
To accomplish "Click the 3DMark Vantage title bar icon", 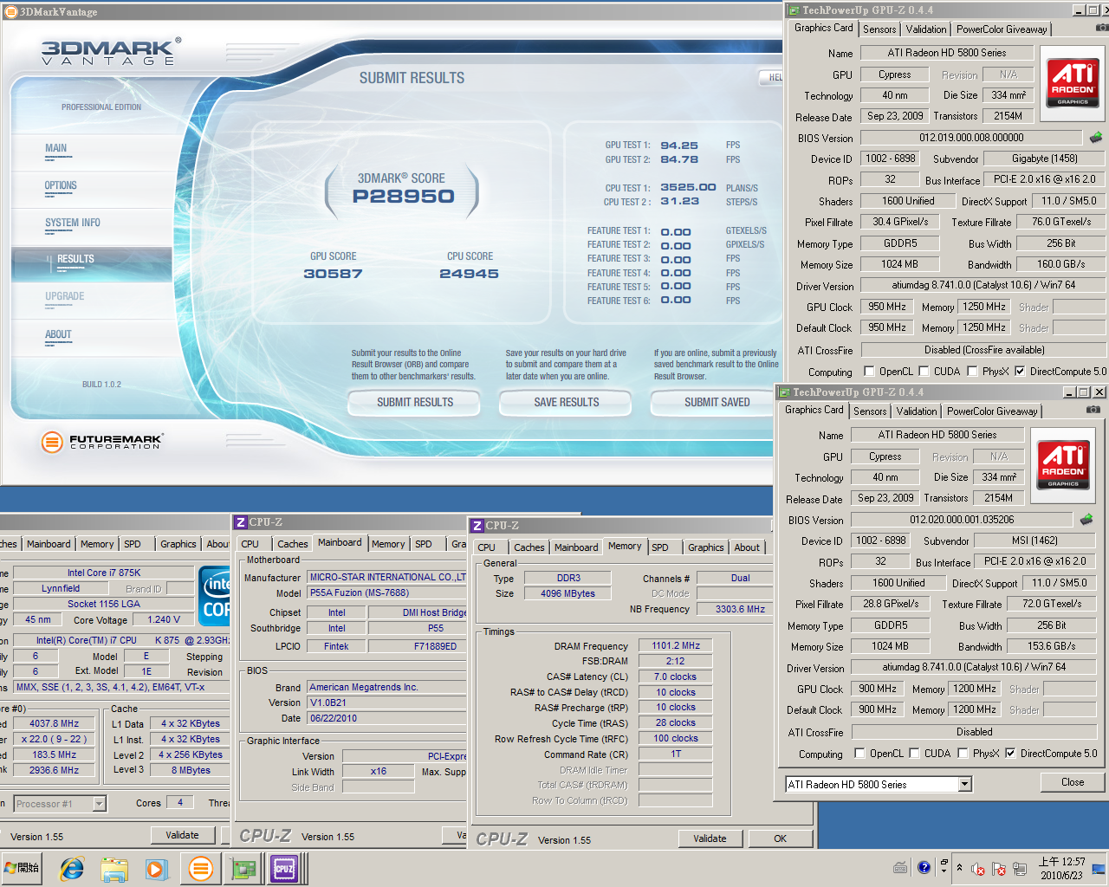I will (x=11, y=11).
